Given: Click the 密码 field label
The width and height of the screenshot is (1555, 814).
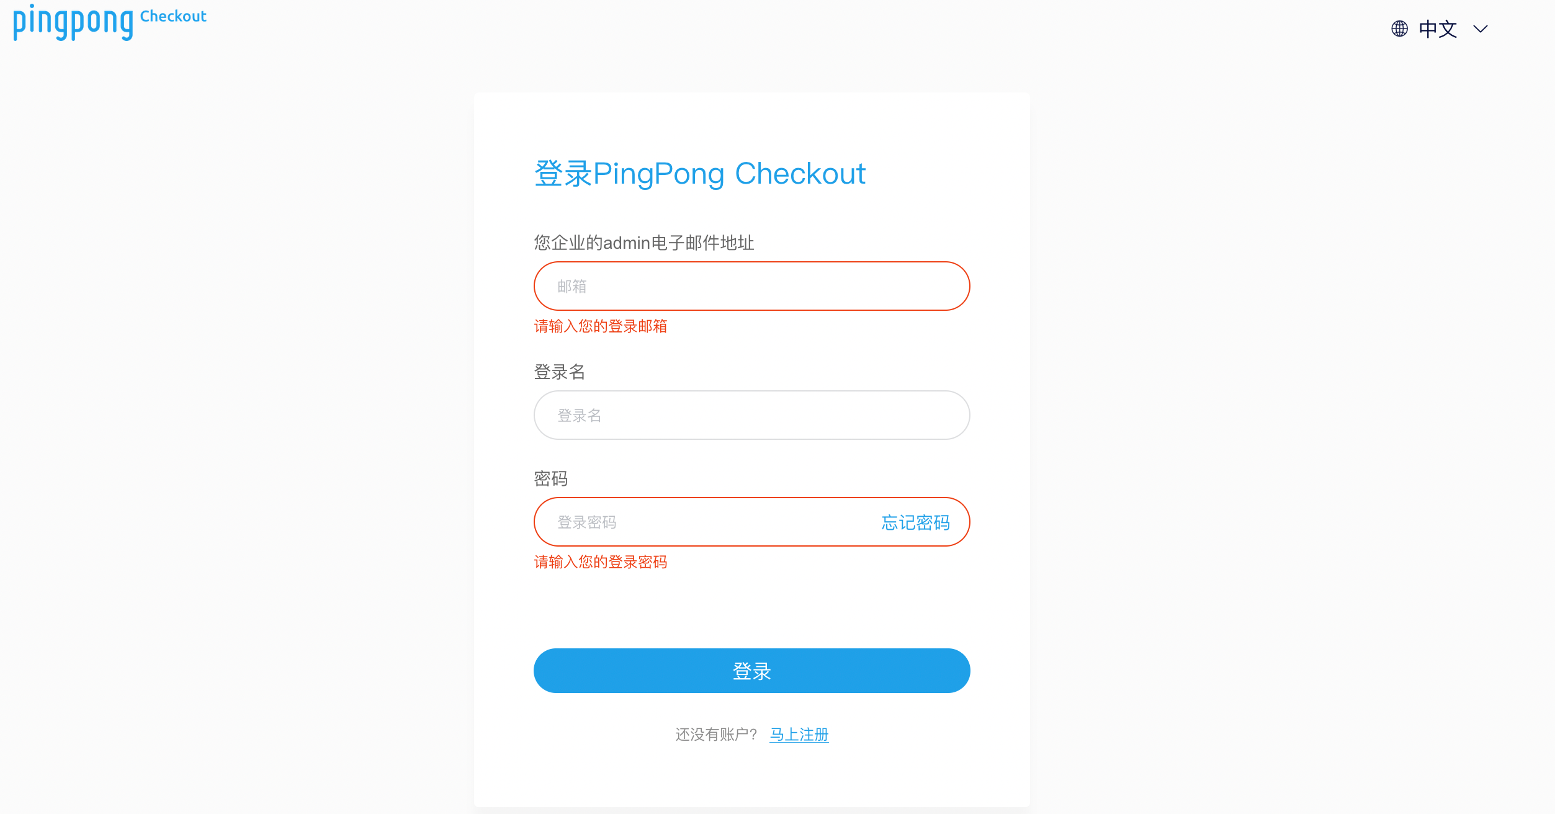Looking at the screenshot, I should click(551, 478).
